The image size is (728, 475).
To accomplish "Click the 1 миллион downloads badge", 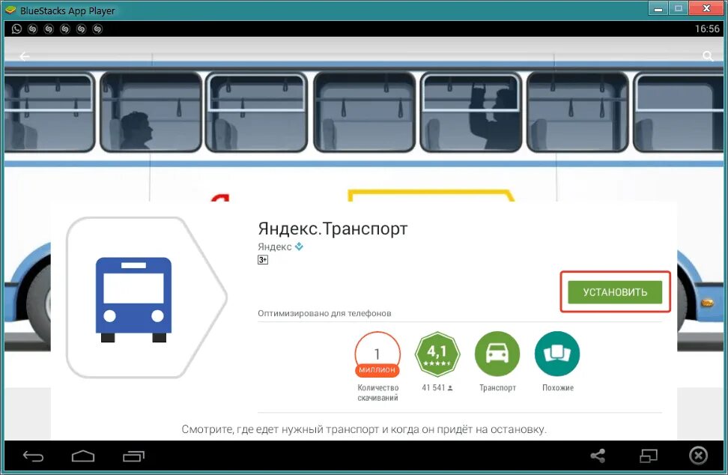I will (377, 354).
